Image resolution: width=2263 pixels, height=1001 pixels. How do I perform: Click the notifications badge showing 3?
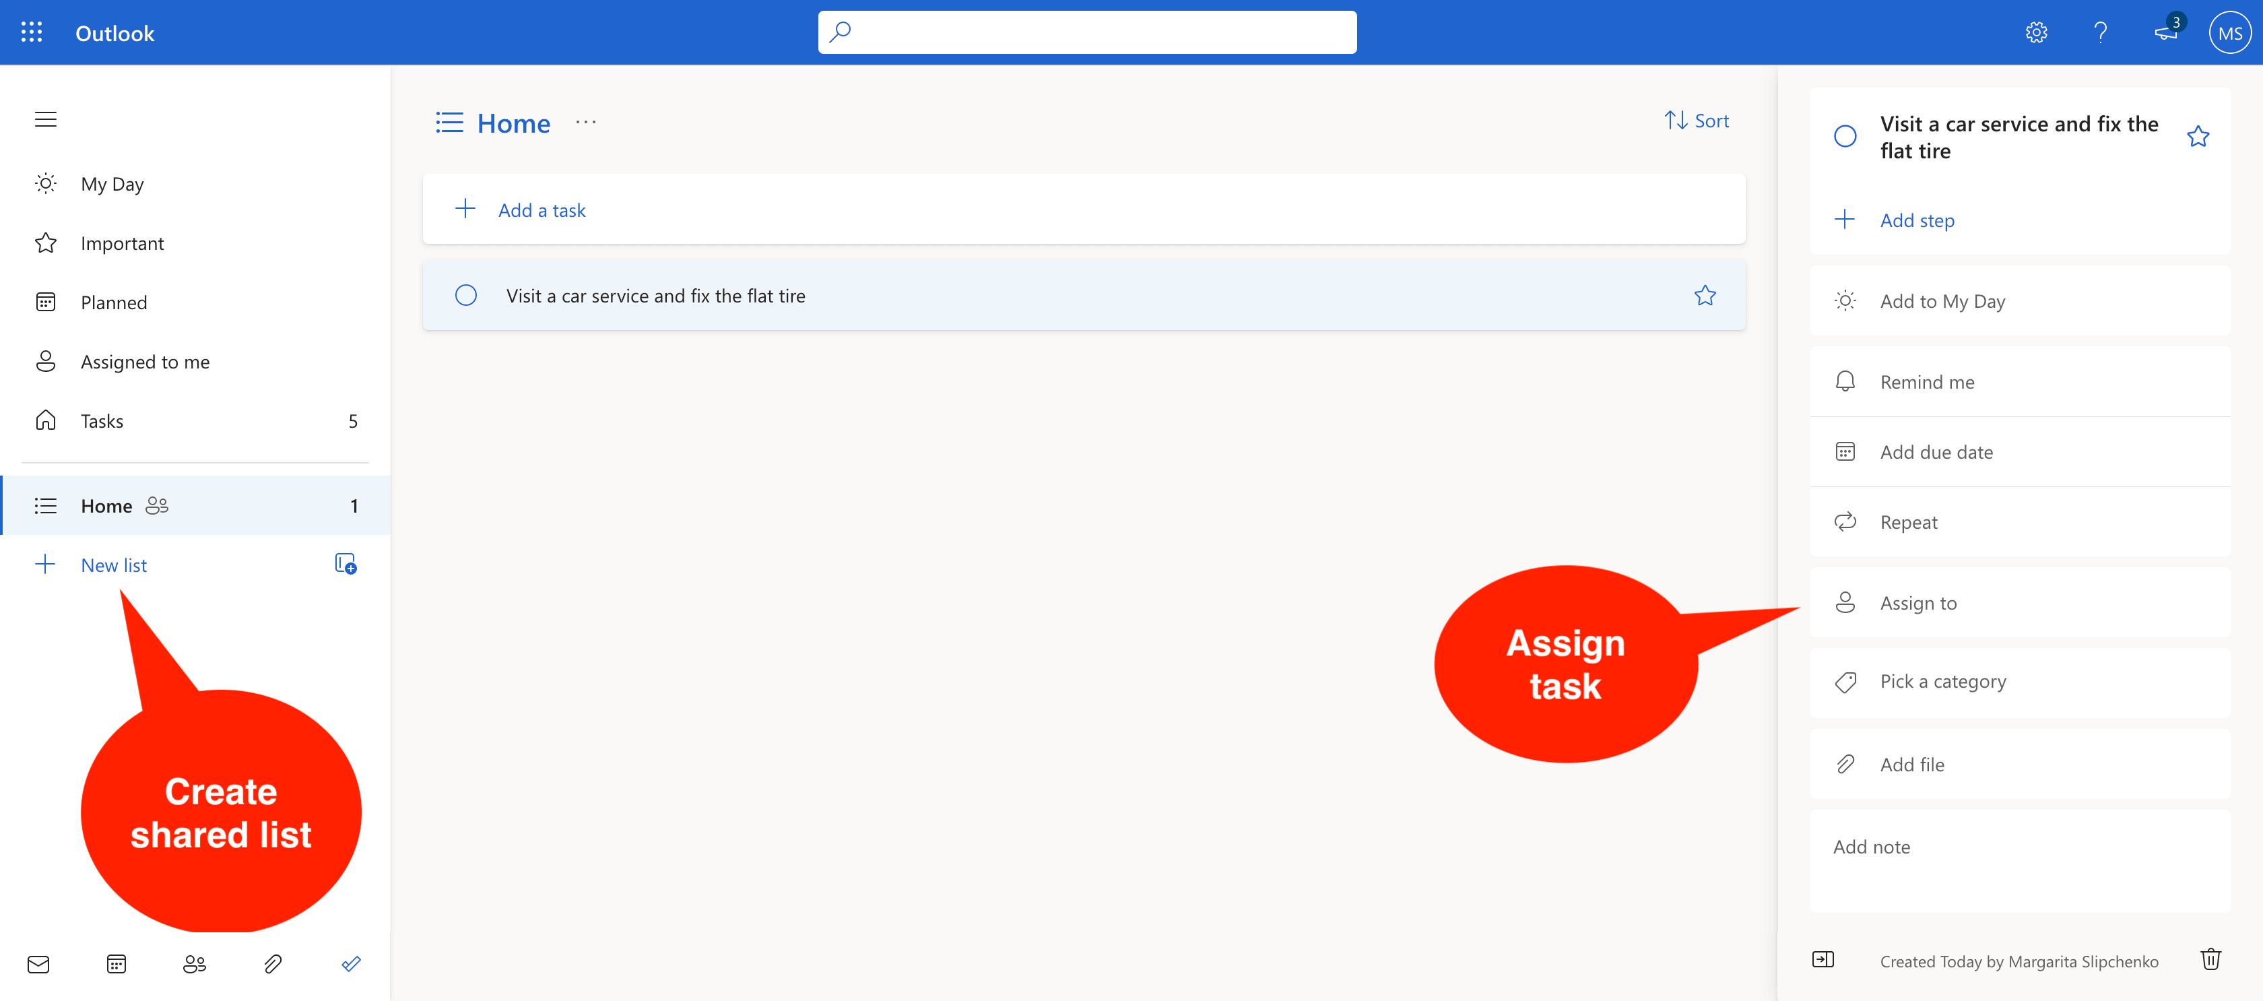coord(2165,32)
